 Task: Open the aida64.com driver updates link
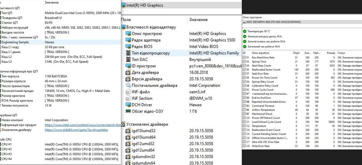(x=76, y=130)
